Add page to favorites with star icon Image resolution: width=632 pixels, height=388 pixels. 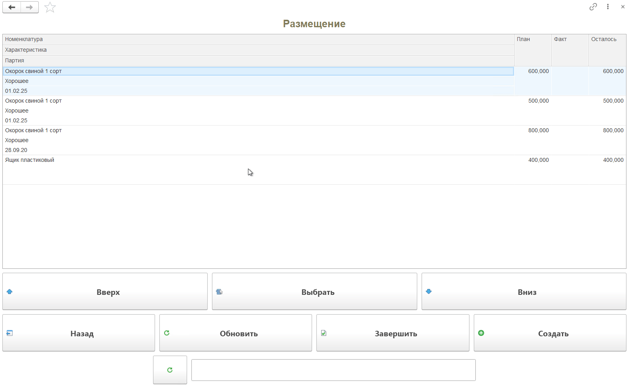50,7
